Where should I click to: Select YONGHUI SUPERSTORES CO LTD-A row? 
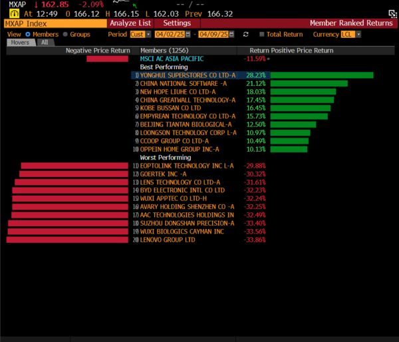188,75
